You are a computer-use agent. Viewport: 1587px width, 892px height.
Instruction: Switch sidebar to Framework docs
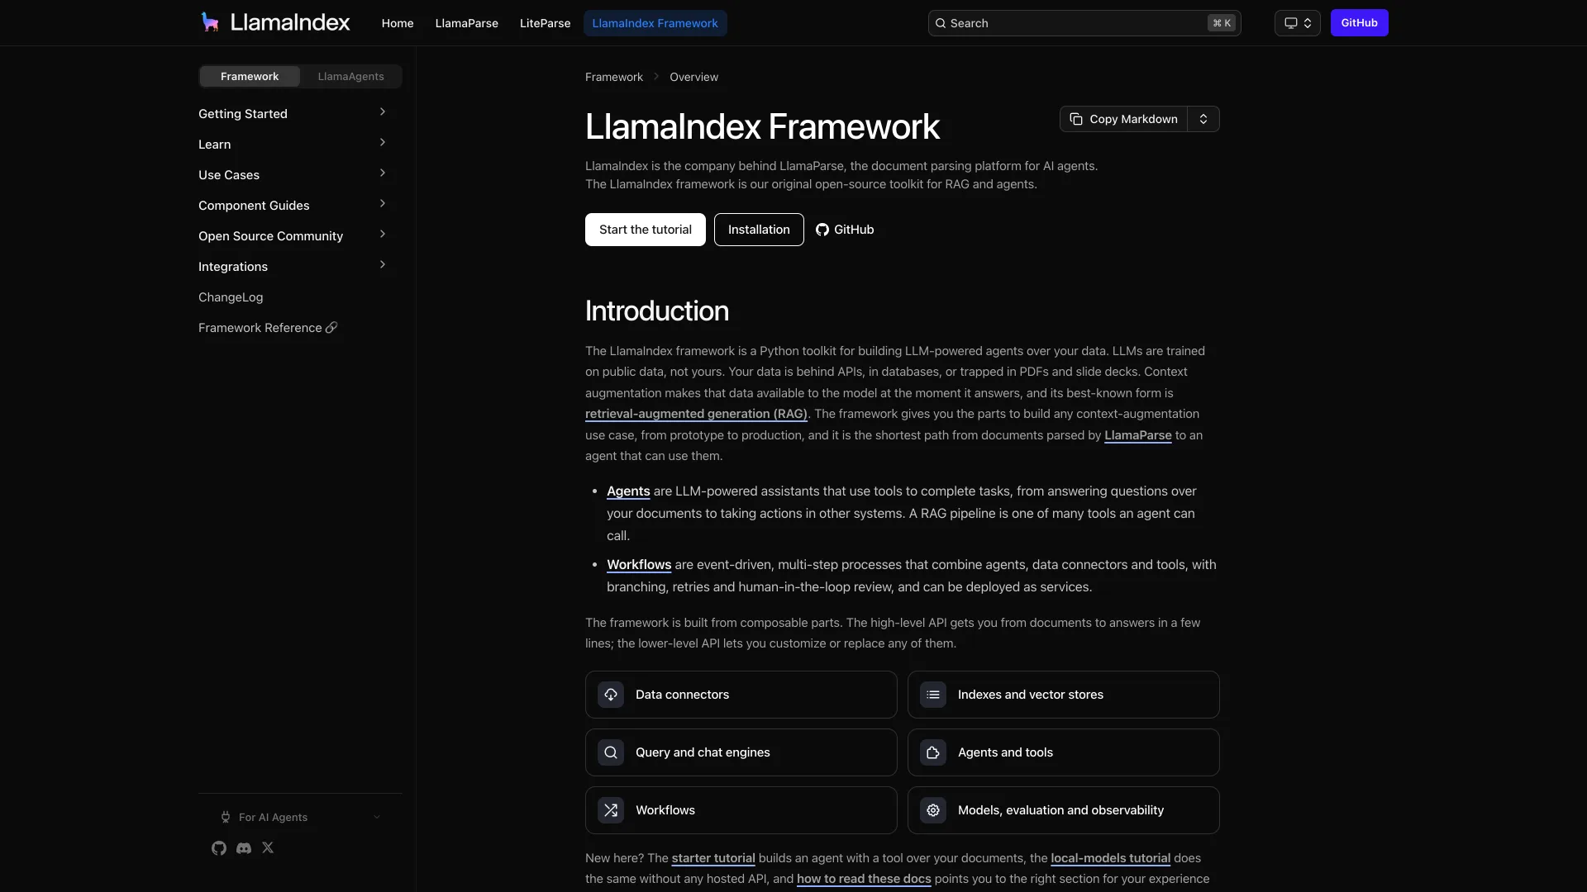coord(250,77)
